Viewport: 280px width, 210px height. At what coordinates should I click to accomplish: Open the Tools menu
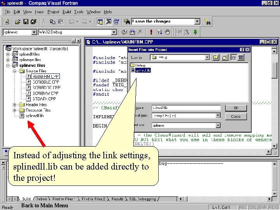79,12
